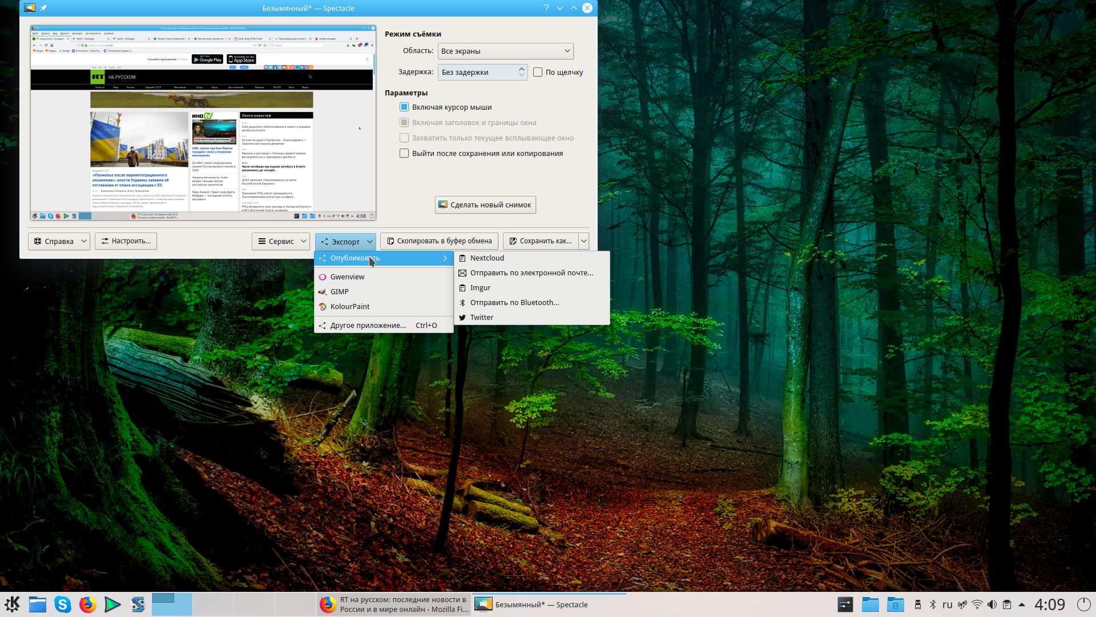Choose GIMP in the export menu
The height and width of the screenshot is (617, 1096).
click(340, 292)
